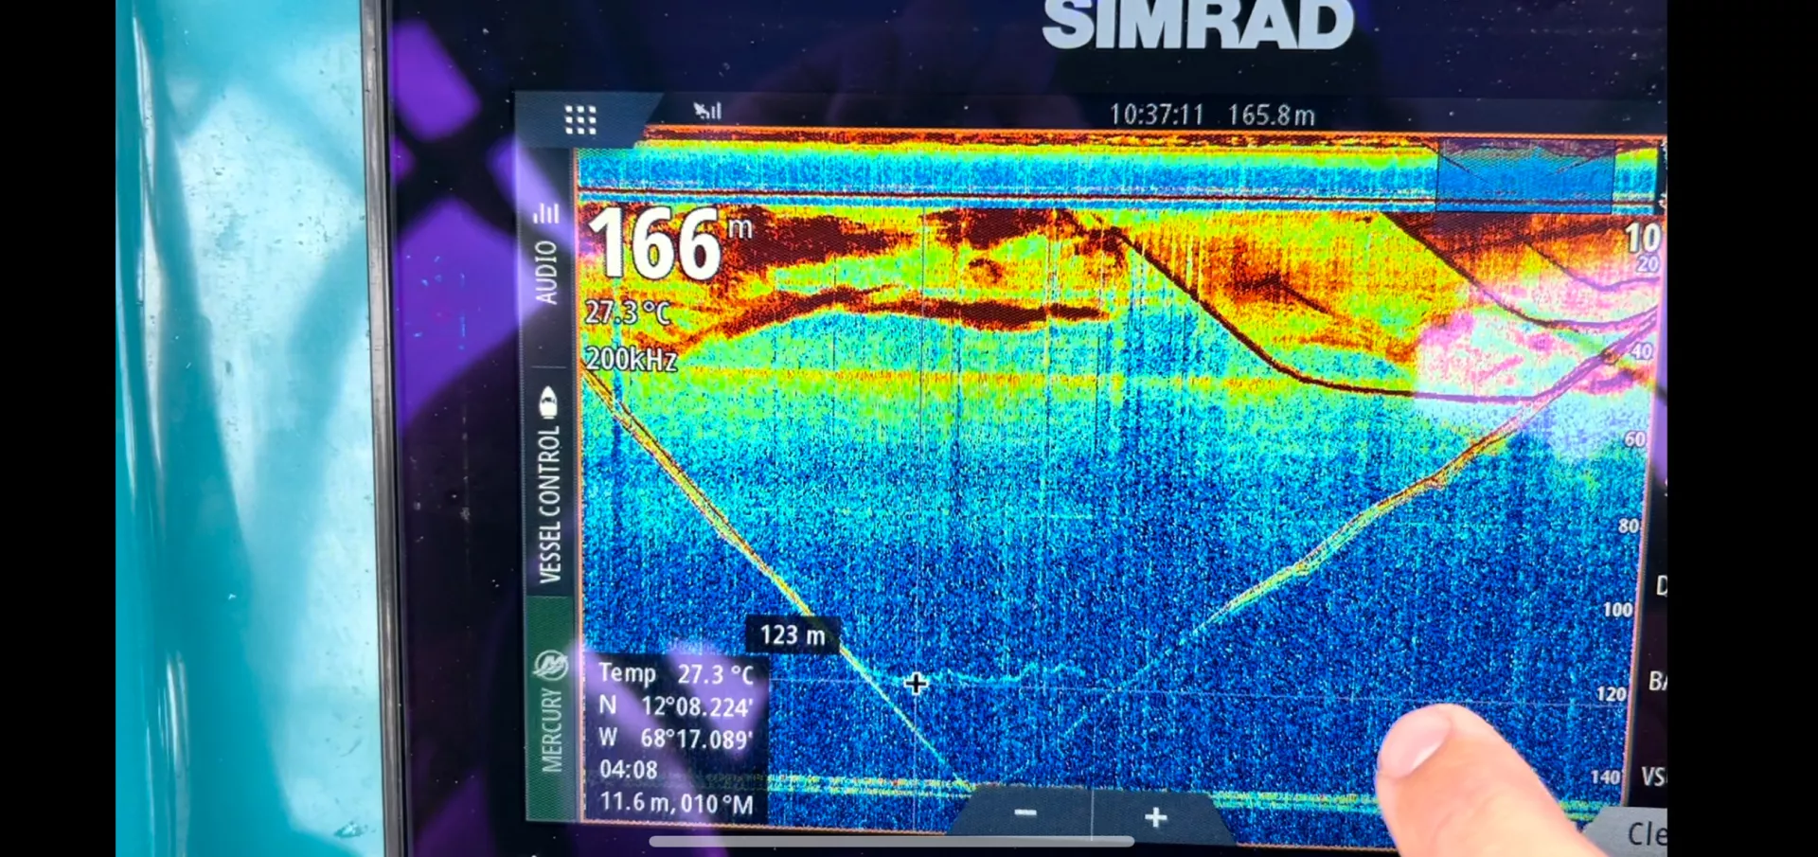Zoom out with the minus button
This screenshot has width=1818, height=857.
1025,813
